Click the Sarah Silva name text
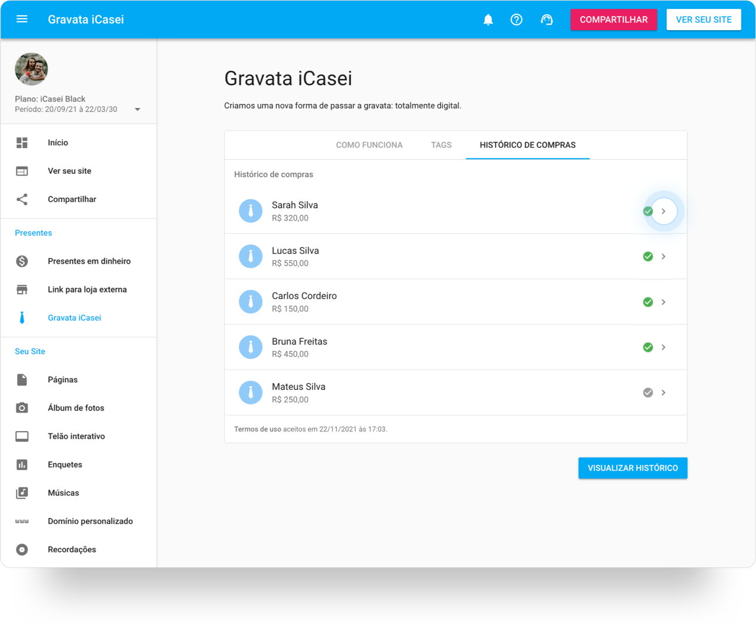This screenshot has width=756, height=627. pos(295,205)
